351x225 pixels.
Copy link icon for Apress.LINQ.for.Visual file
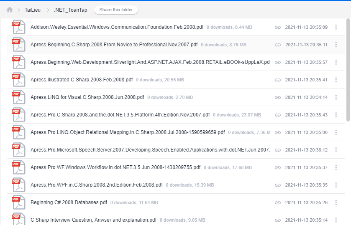click(x=278, y=97)
